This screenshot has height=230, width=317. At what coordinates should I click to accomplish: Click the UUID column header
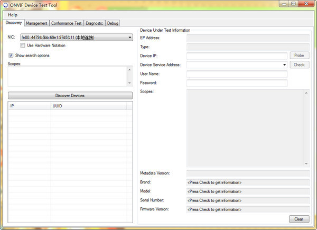[89, 106]
